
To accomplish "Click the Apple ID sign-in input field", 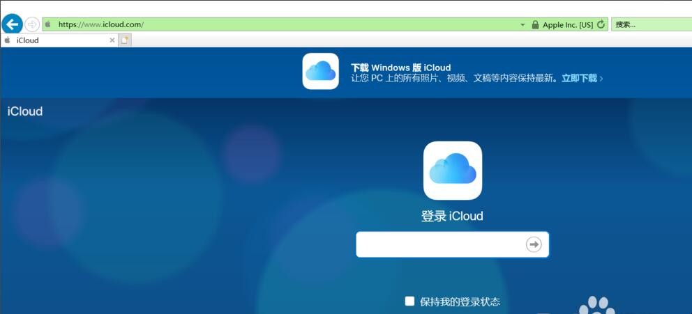I will pos(439,244).
